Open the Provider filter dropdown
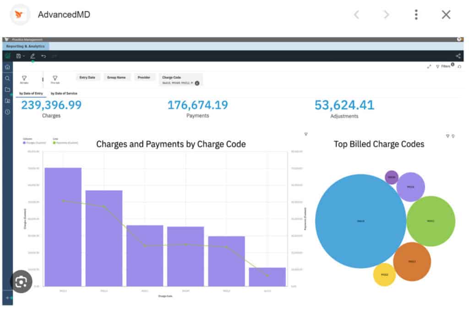The height and width of the screenshot is (312, 469). pos(144,78)
